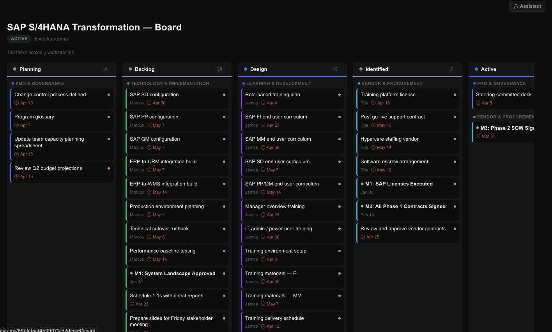This screenshot has width=552, height=332.
Task: Click clock icon next to Apr 10 due date
Action: [16, 103]
